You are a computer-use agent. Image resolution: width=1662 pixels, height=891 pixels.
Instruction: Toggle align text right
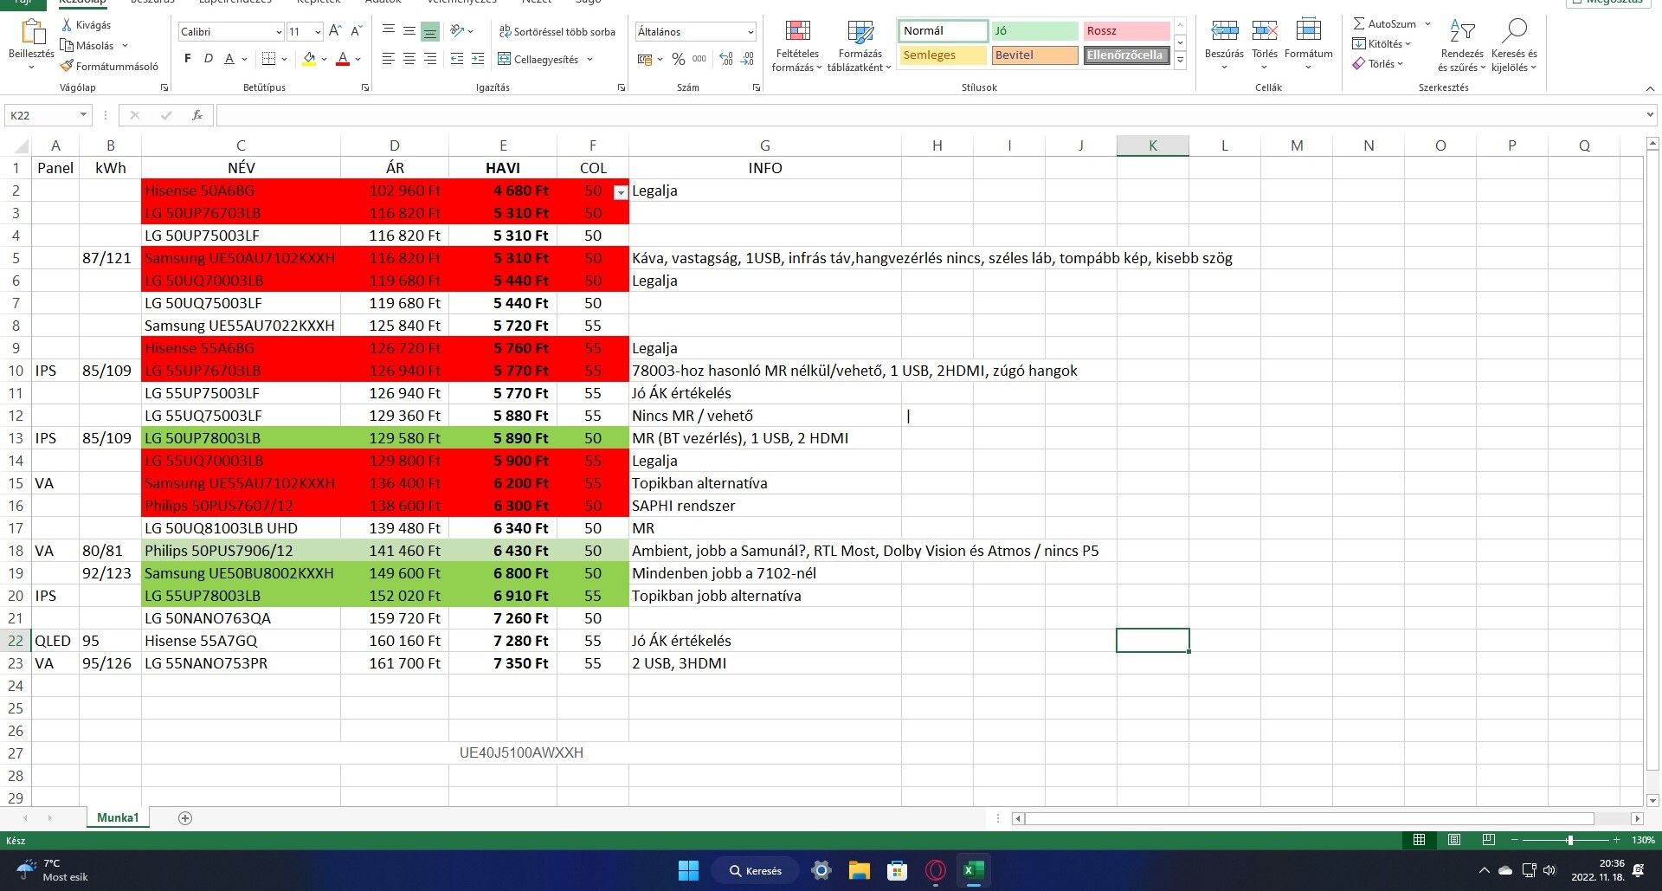click(x=430, y=59)
